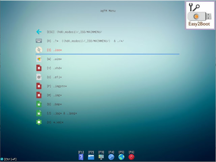216x162 pixels.
Task: Click the green image icon for .bmp
Action: click(x=39, y=104)
